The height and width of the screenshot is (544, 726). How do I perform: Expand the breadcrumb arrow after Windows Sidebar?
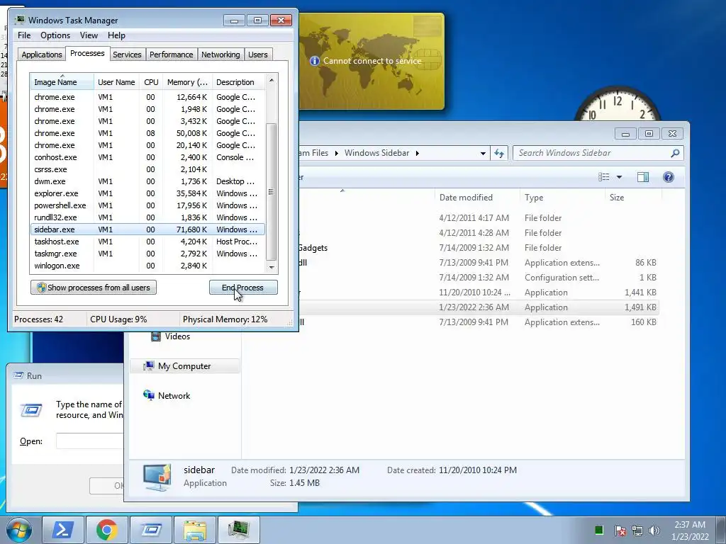click(417, 153)
